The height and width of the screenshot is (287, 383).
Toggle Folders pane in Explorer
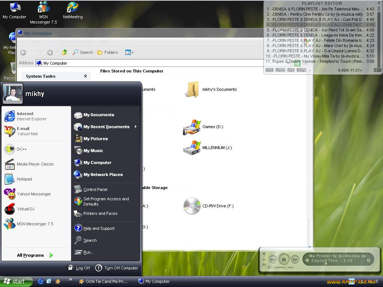click(107, 52)
